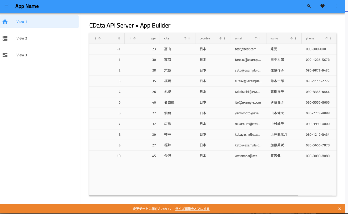Image resolution: width=348 pixels, height=214 pixels.
Task: Open the email column options menu
Action: [x=260, y=38]
